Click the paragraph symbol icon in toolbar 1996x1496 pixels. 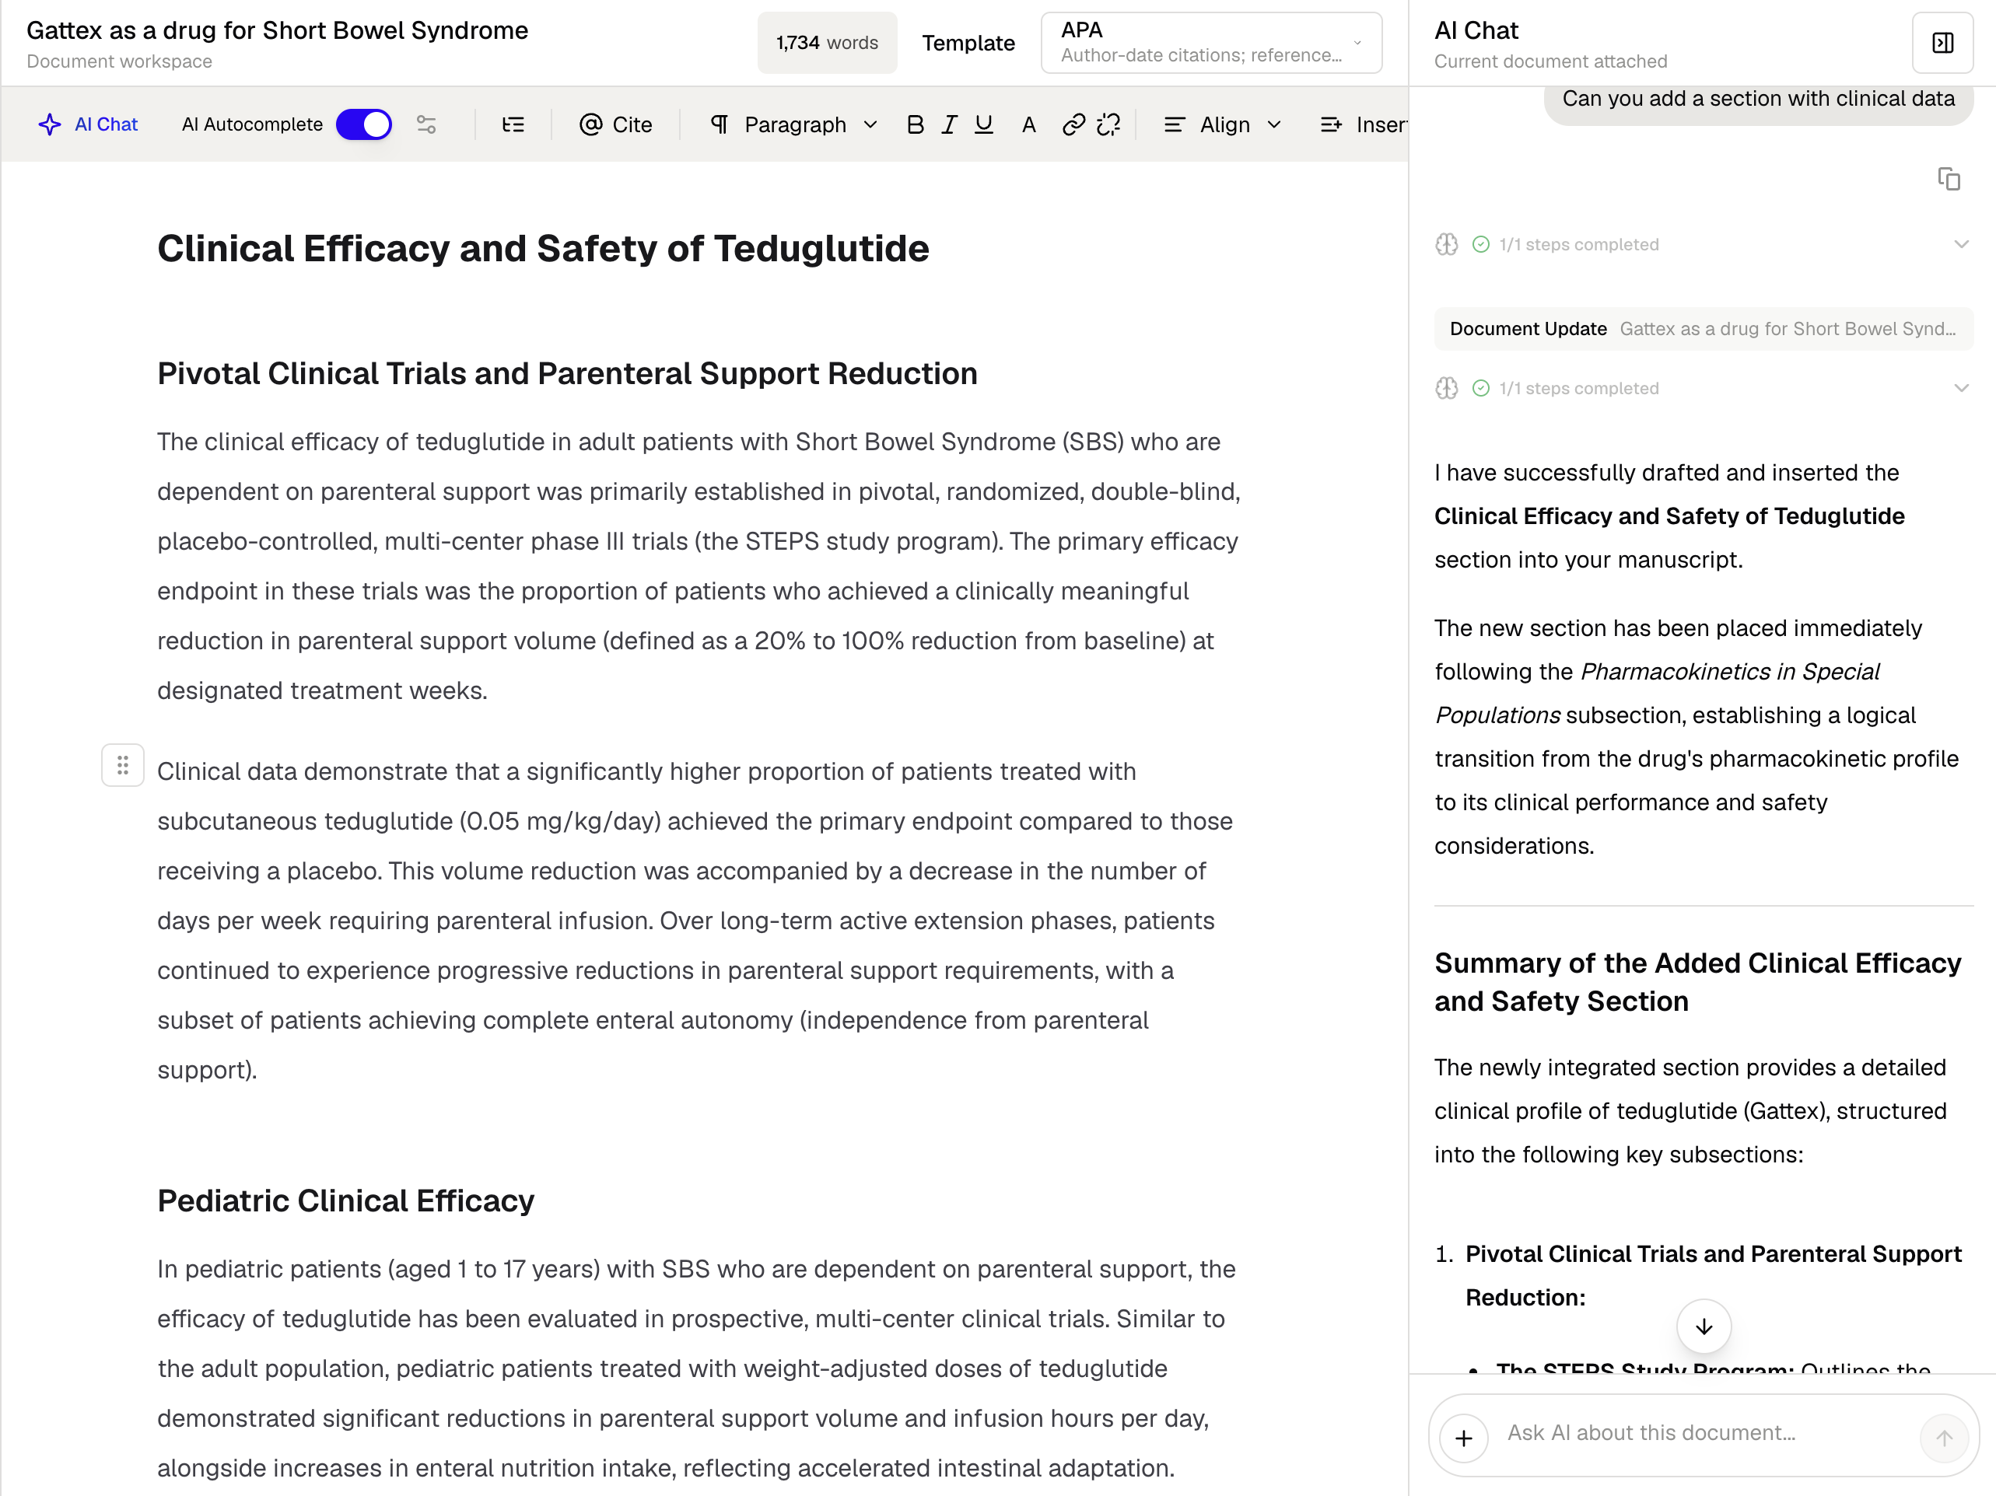(x=720, y=124)
